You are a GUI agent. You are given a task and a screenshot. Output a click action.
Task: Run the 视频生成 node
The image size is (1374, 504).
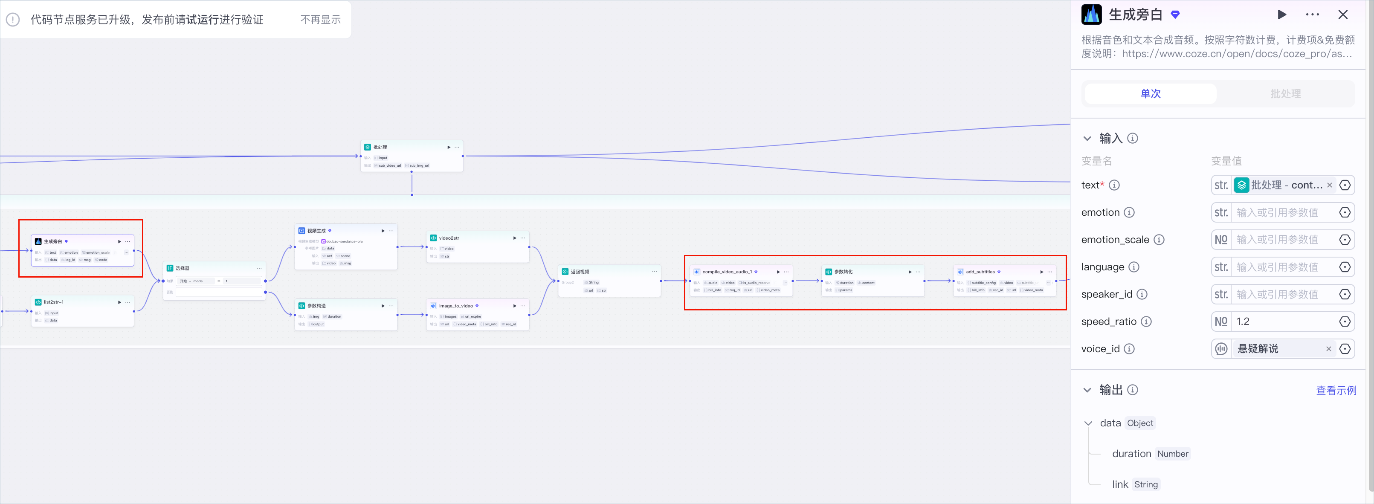383,231
